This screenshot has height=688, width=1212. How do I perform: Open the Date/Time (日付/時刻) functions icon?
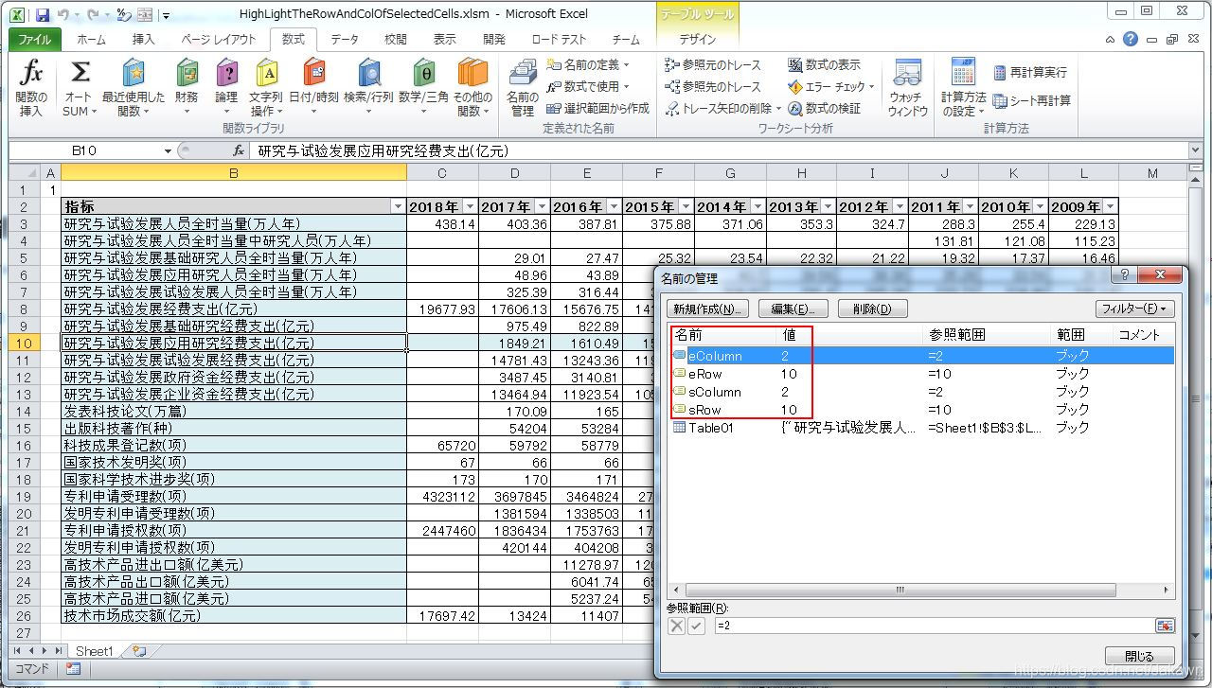pyautogui.click(x=313, y=87)
